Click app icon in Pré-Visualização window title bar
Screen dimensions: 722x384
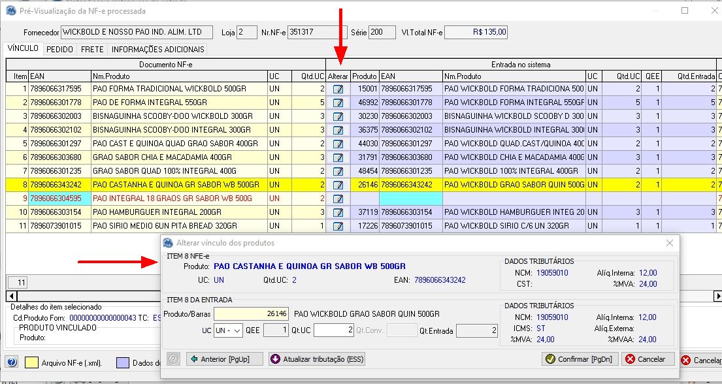[10, 10]
